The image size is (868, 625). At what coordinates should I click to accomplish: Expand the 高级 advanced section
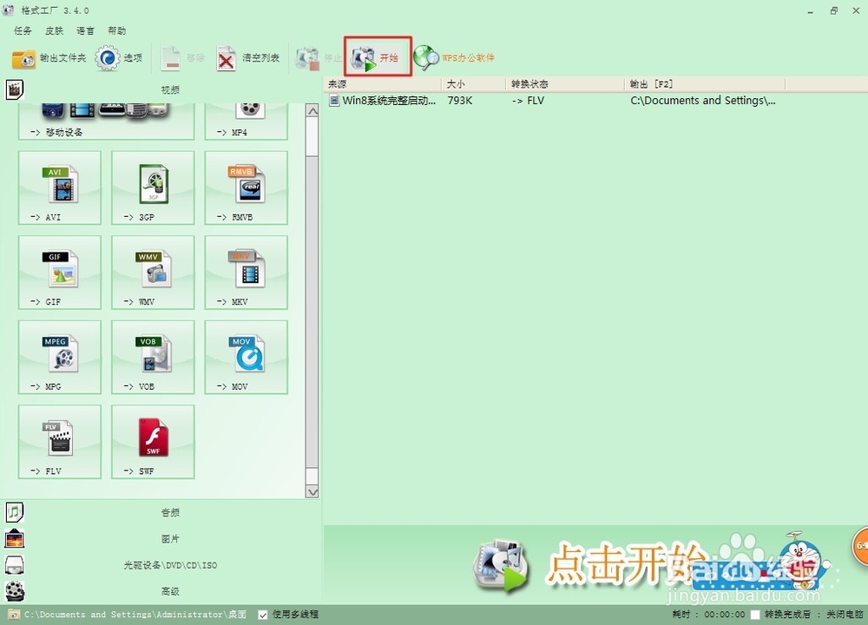coord(170,590)
